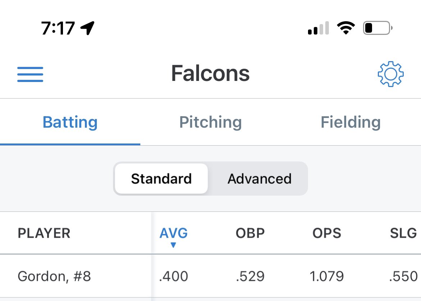Tap the Wi-Fi status icon

[346, 28]
